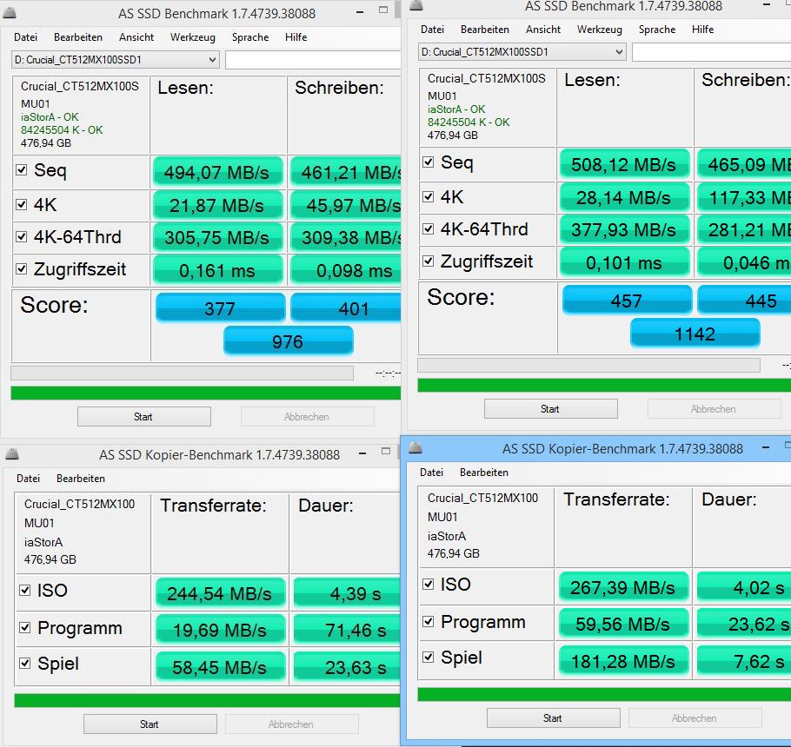Click text field beside drive dropdown, left Benchmark
The image size is (791, 747).
tap(313, 60)
